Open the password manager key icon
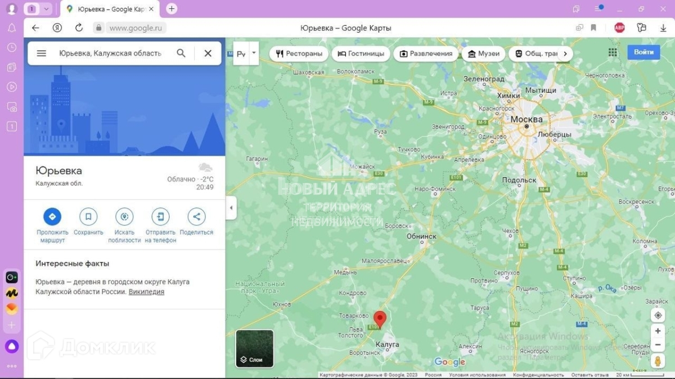675x379 pixels. [x=642, y=28]
